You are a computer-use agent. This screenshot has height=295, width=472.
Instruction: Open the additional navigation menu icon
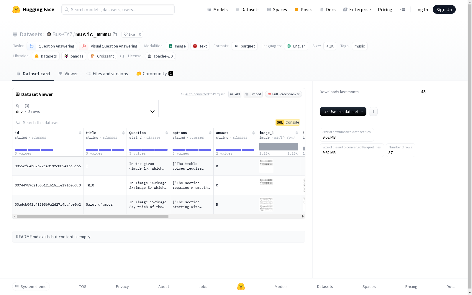[402, 9]
